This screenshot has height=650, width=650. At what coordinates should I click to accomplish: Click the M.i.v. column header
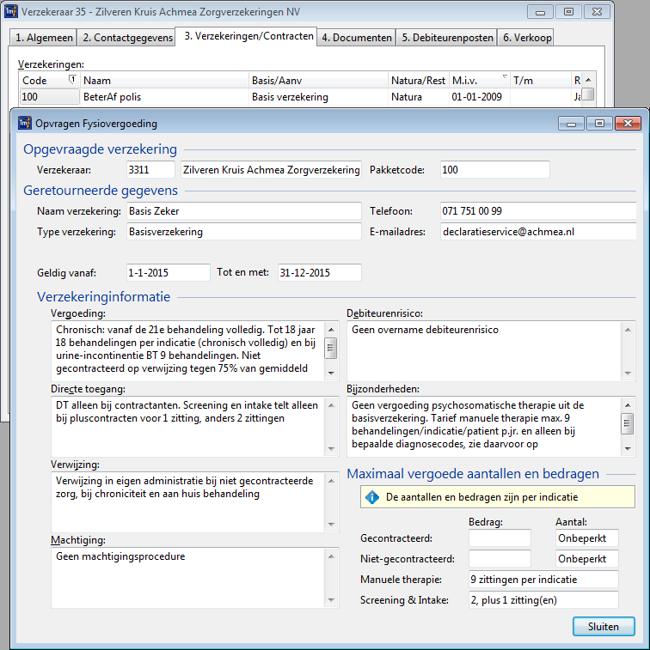[479, 81]
